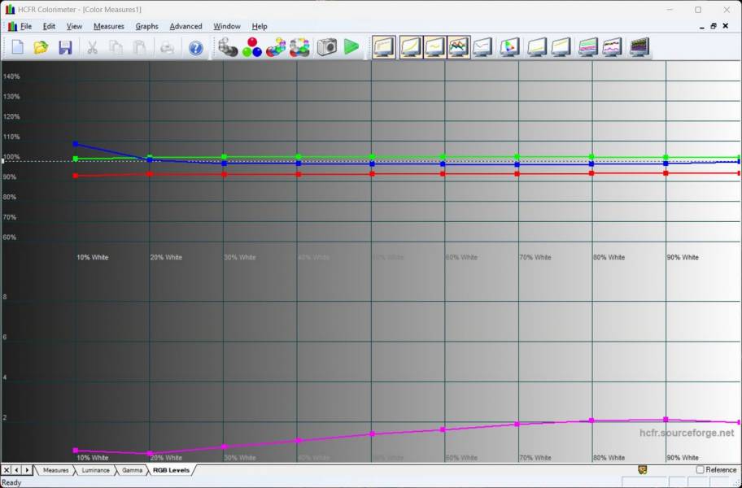Image resolution: width=742 pixels, height=488 pixels.
Task: Switch to the Luminance tab
Action: pos(95,470)
